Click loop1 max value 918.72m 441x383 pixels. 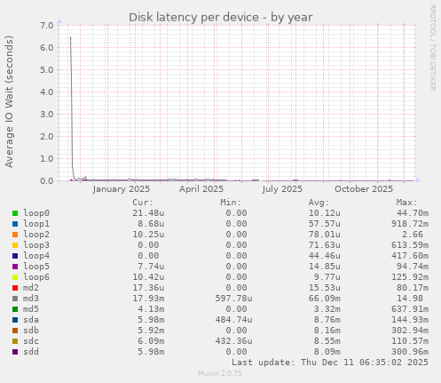point(410,224)
